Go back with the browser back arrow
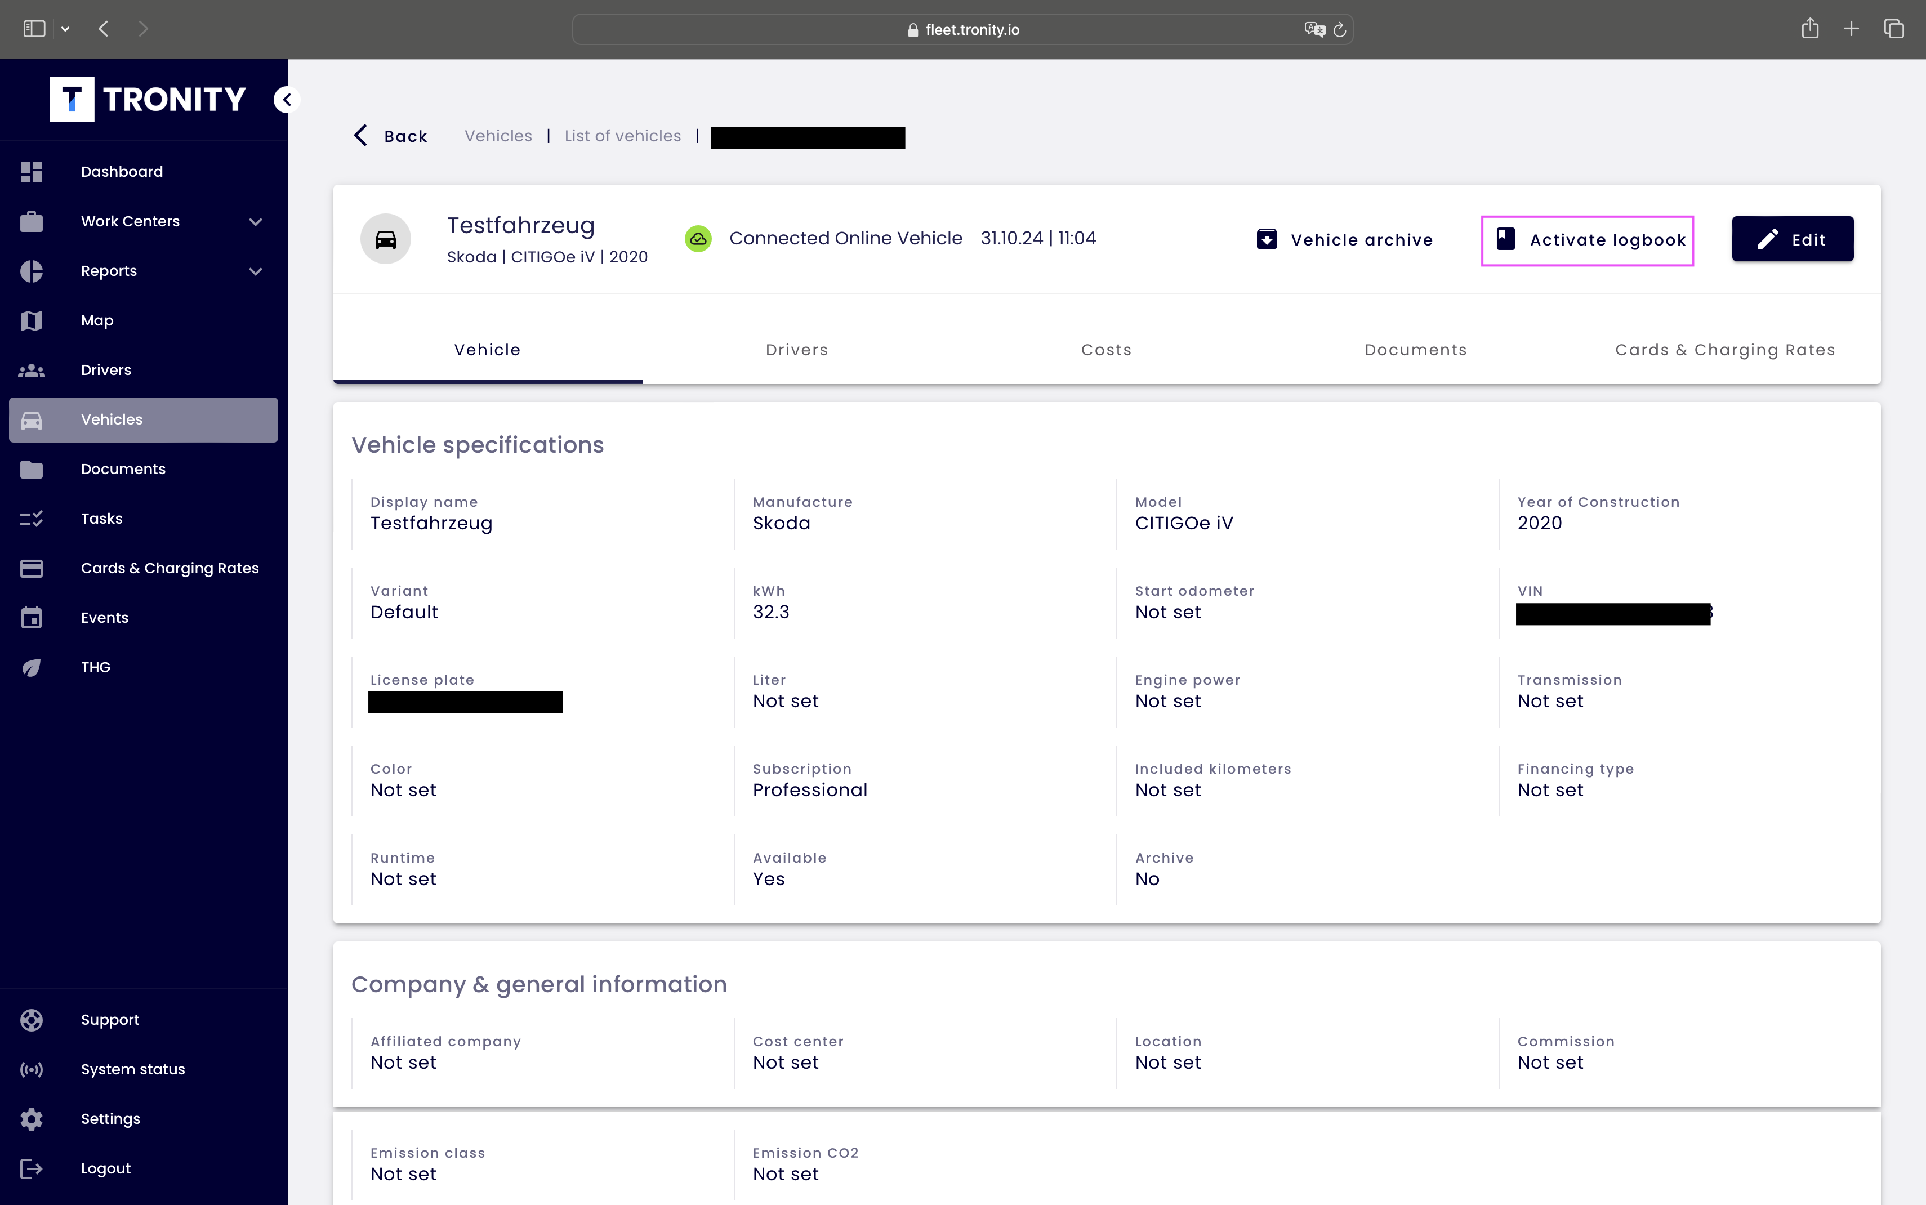 click(104, 29)
